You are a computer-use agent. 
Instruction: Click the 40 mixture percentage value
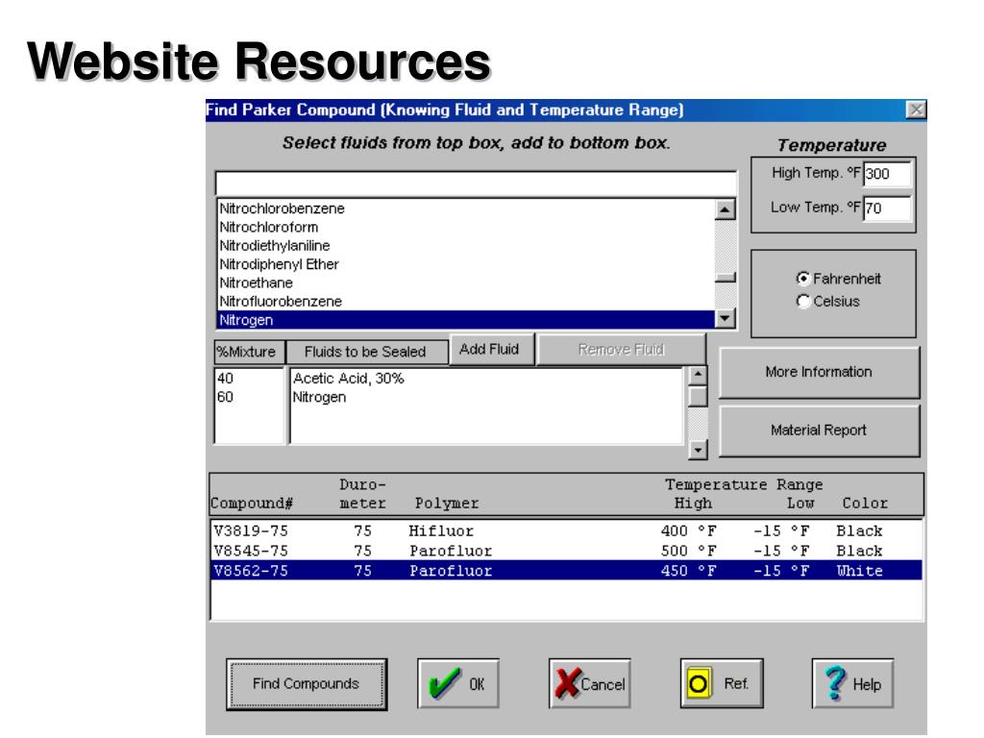pyautogui.click(x=225, y=379)
